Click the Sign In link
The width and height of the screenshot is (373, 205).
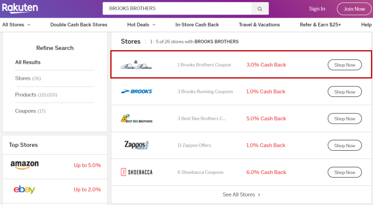point(317,9)
